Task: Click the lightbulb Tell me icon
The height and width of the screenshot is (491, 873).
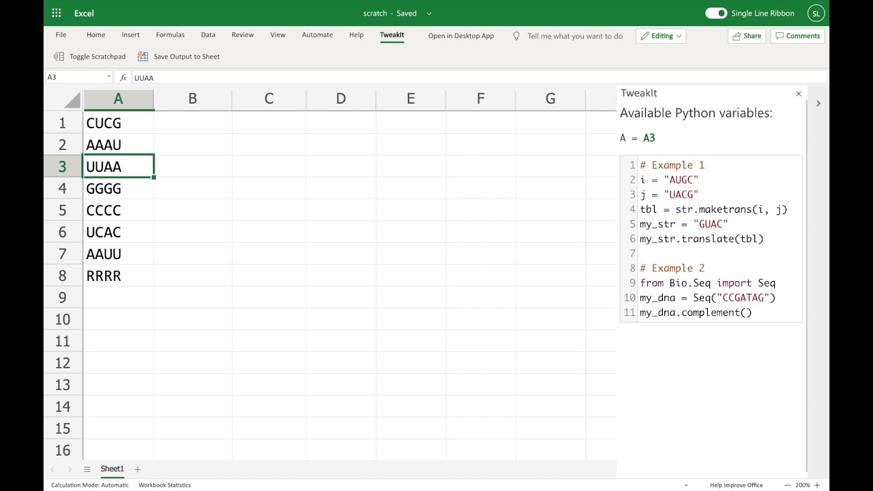Action: (x=516, y=36)
